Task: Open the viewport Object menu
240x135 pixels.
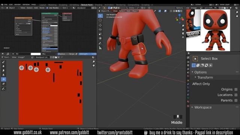Action: coord(135,11)
